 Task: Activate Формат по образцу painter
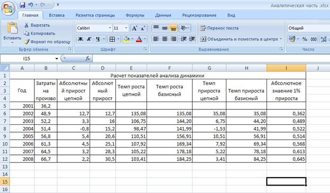(47, 42)
